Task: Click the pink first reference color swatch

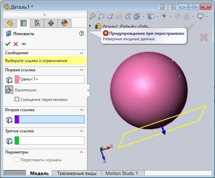Action: coord(17,79)
